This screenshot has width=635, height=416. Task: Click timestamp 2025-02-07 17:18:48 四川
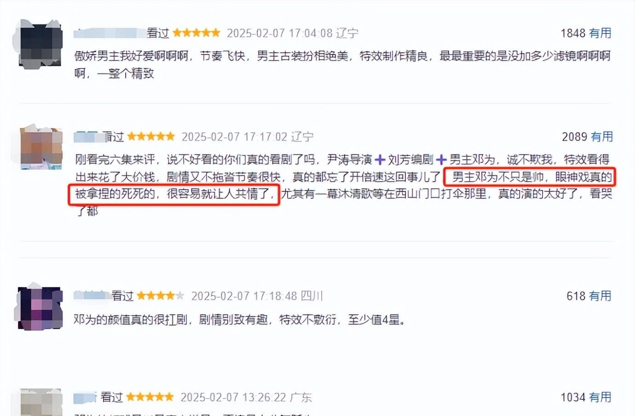pyautogui.click(x=257, y=296)
